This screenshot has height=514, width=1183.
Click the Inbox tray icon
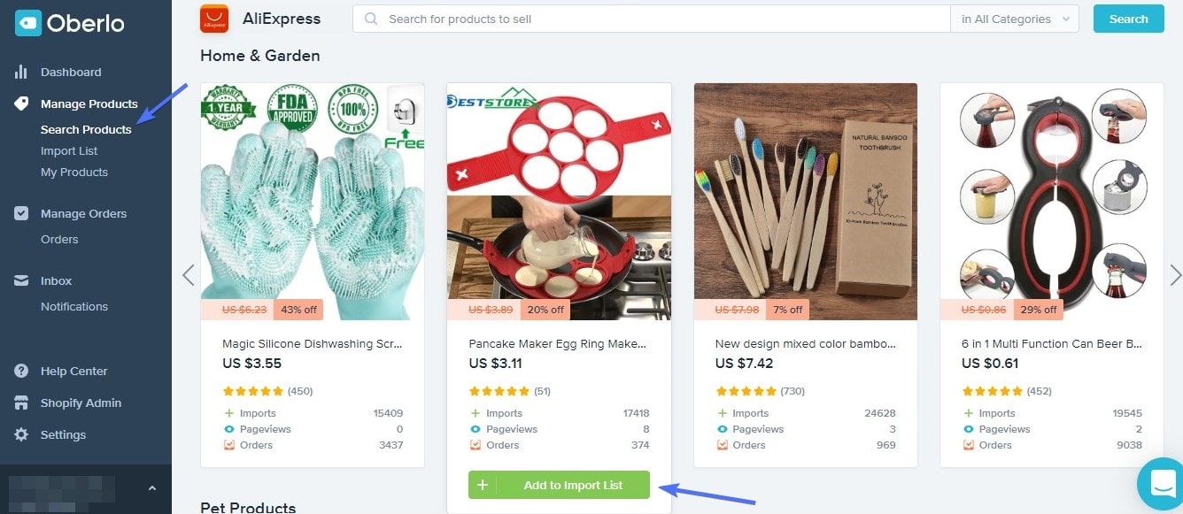[x=21, y=280]
